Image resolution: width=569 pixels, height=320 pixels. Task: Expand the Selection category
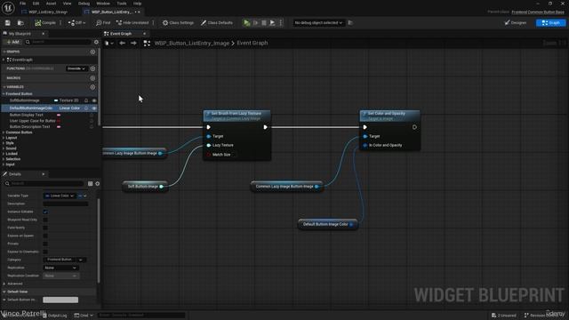tap(4, 159)
